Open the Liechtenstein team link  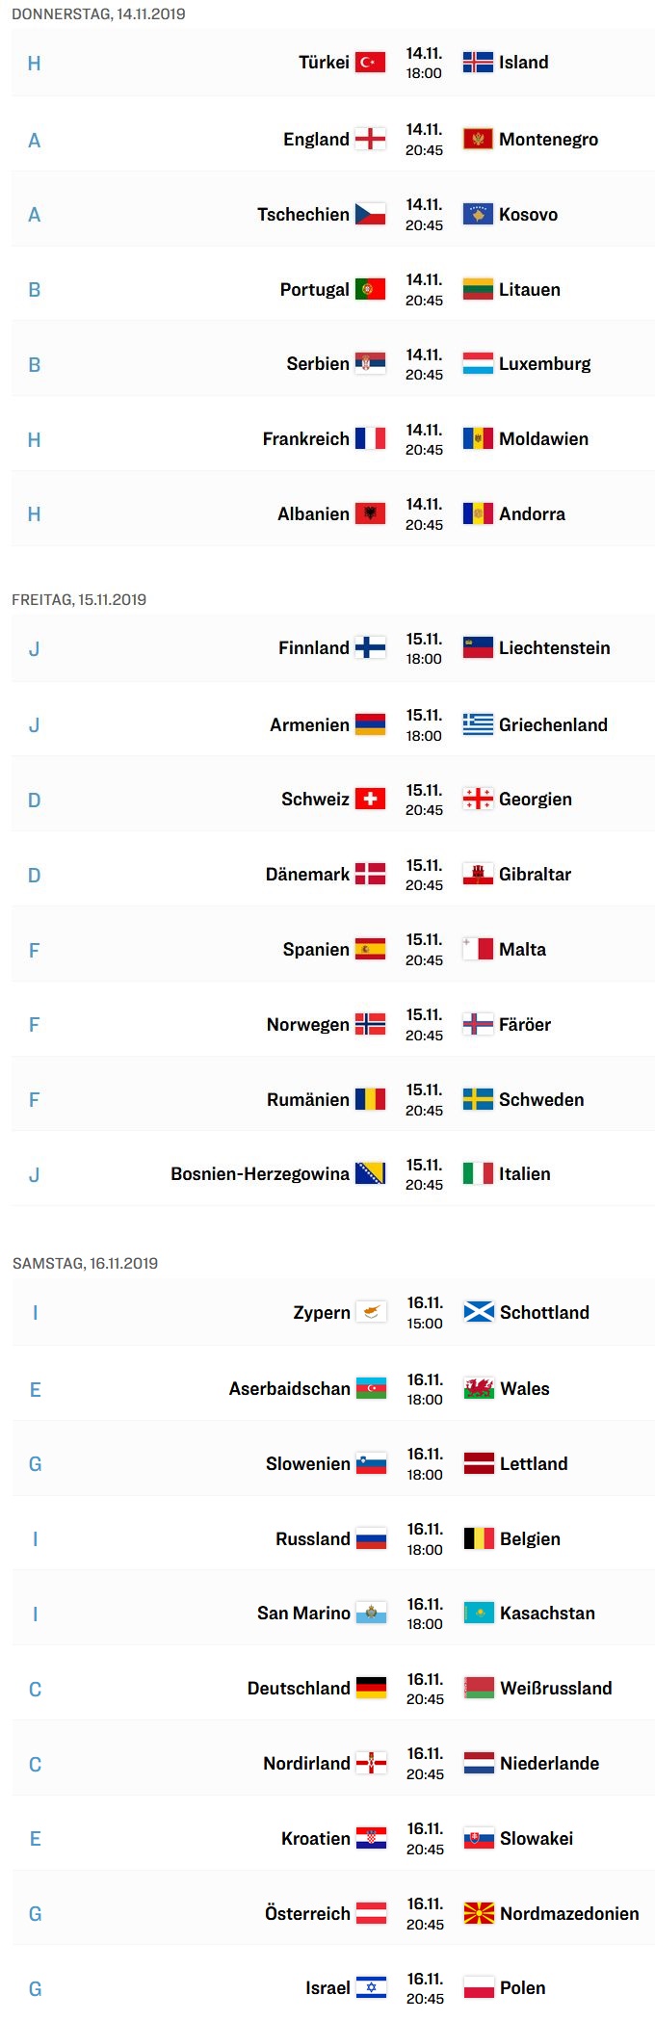click(555, 648)
